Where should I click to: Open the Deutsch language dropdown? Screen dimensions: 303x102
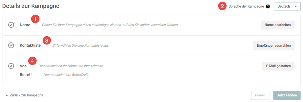287,7
